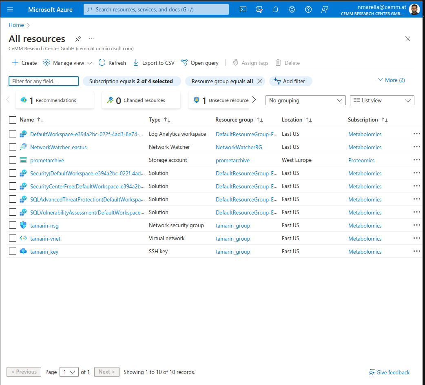This screenshot has width=425, height=385.
Task: Remove the Resource group equals all filter
Action: 260,81
